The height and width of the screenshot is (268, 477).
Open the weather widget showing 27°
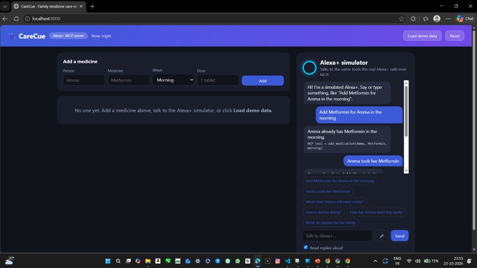click(9, 261)
